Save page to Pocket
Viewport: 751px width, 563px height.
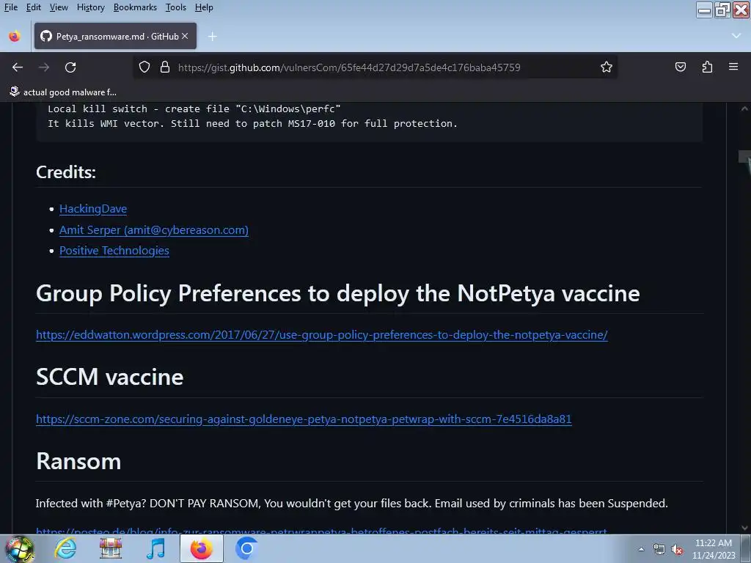(x=681, y=67)
